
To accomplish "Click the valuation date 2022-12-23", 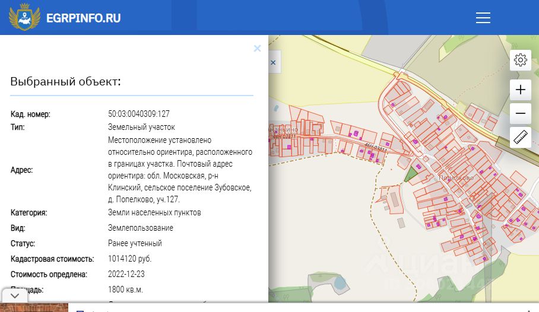I will tap(126, 275).
